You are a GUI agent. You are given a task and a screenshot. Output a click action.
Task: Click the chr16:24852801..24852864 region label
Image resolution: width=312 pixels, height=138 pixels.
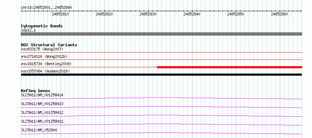(46, 8)
